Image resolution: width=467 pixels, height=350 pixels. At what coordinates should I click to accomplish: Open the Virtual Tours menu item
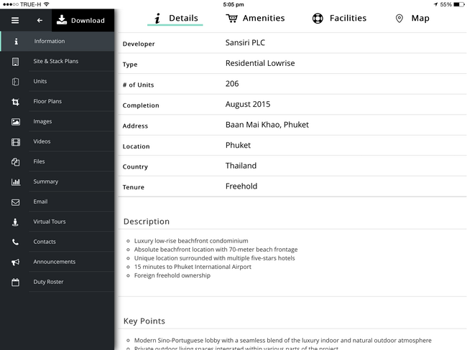coord(57,222)
